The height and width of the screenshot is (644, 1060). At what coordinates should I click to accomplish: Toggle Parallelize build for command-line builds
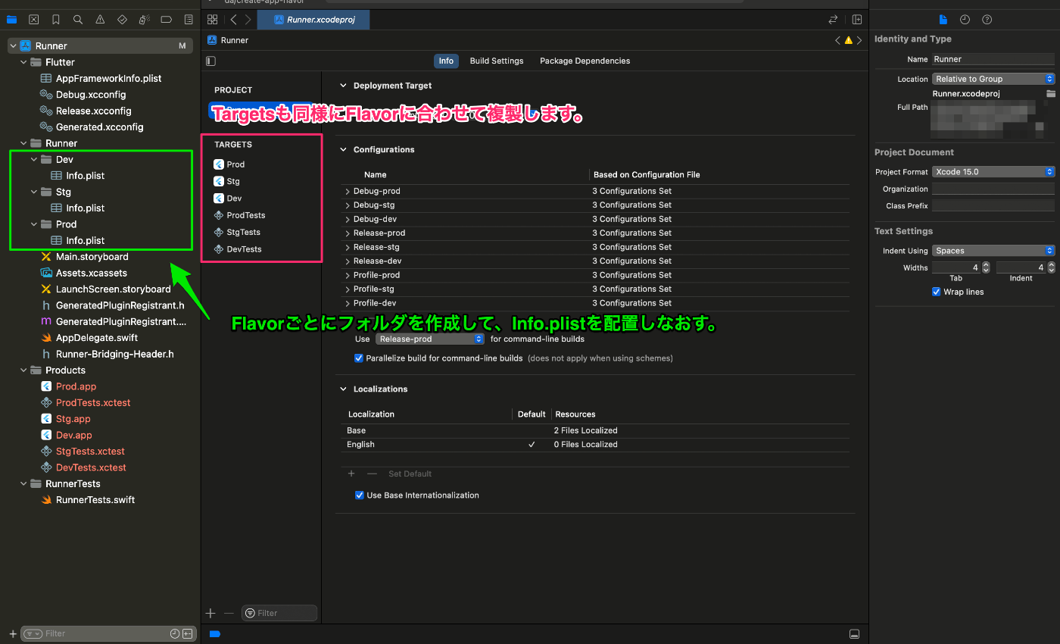(359, 358)
